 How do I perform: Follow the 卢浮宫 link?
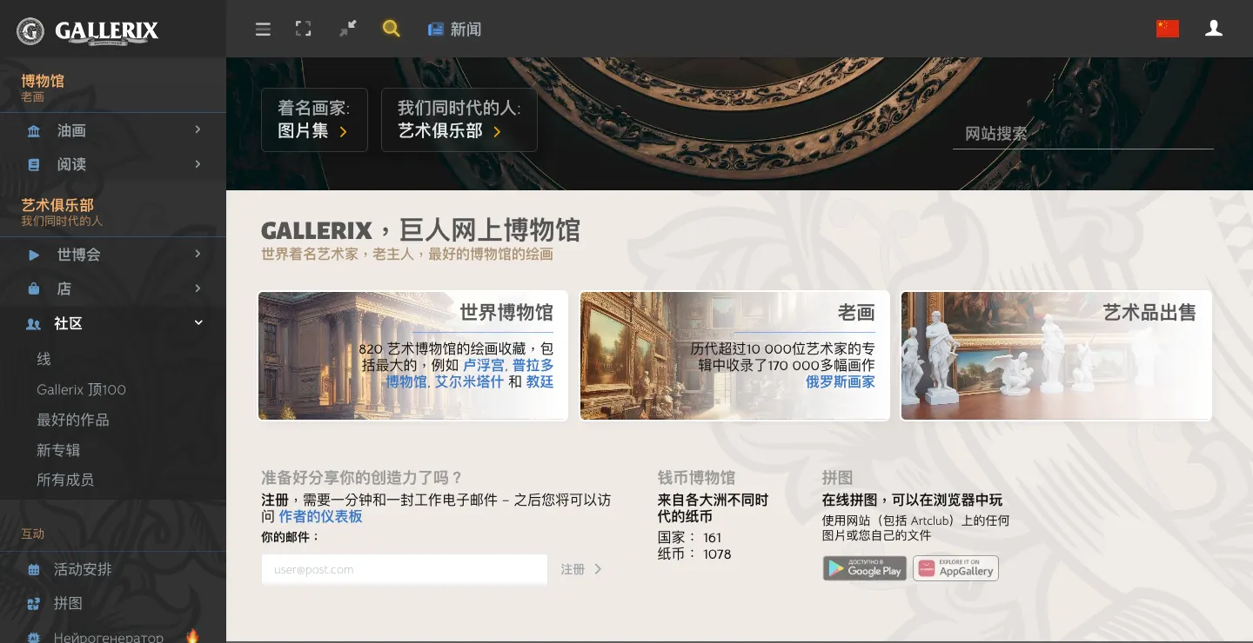click(483, 365)
